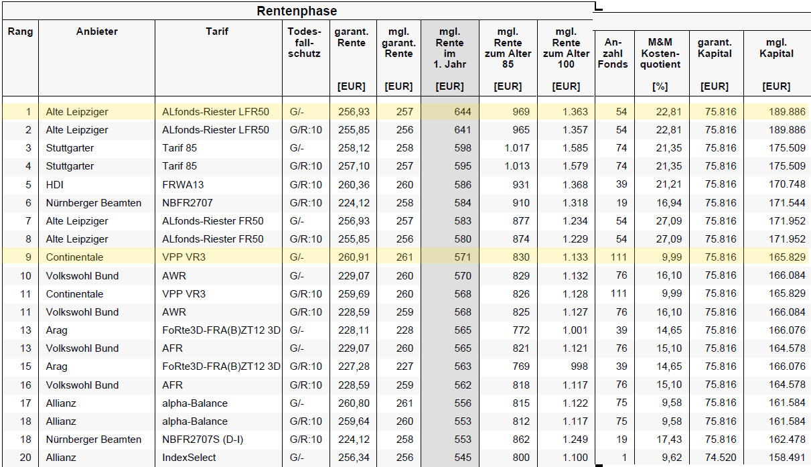The width and height of the screenshot is (811, 467).
Task: Click the 969 pension at age 85
Action: 520,112
